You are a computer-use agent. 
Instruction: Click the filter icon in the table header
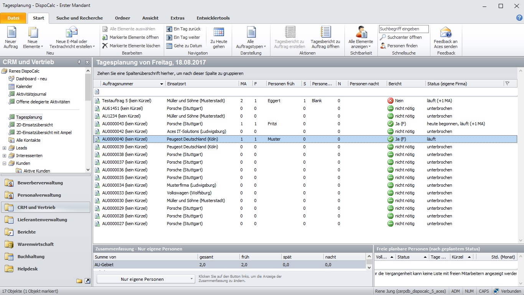(x=508, y=83)
